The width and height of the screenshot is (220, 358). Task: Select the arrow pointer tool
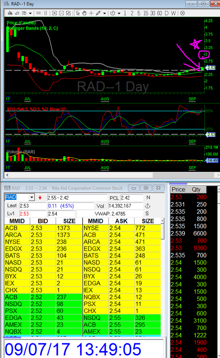point(78,13)
